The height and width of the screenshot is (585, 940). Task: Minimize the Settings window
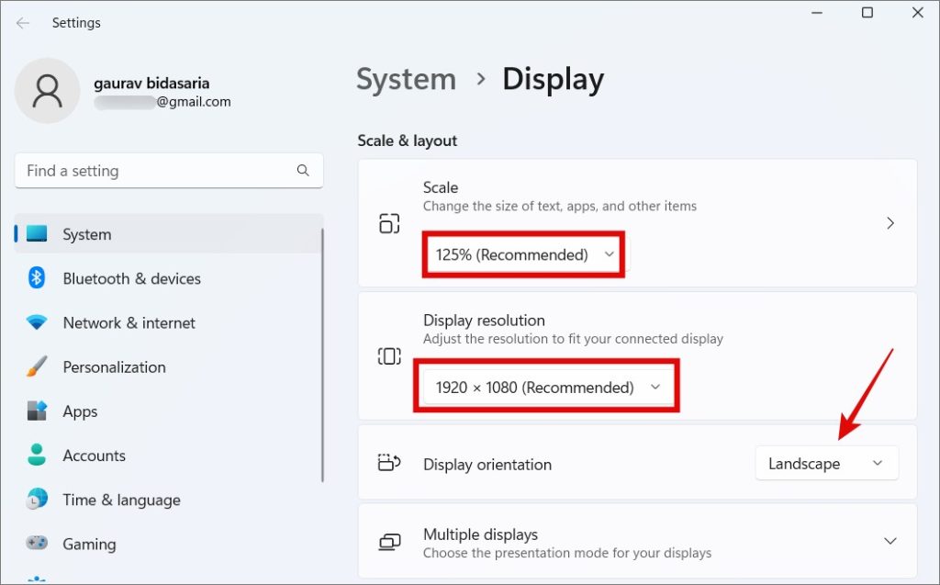pyautogui.click(x=817, y=13)
